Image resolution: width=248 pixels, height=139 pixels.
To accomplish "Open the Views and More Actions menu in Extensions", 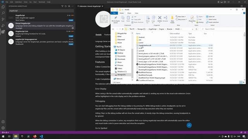I will [x=72, y=6].
